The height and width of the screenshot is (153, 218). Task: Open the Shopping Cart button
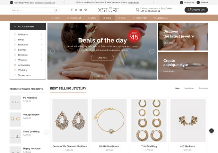[x=196, y=10]
